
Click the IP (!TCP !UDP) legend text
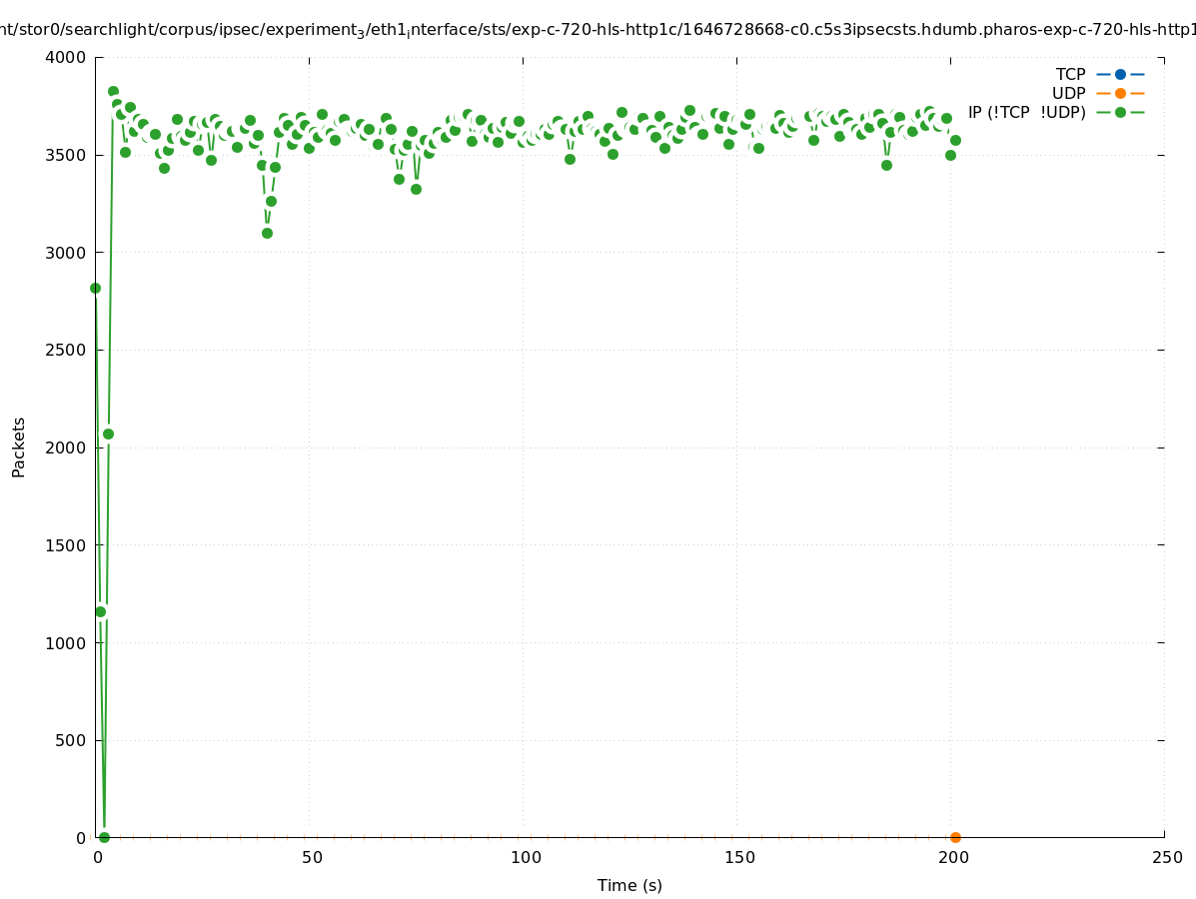point(1026,112)
